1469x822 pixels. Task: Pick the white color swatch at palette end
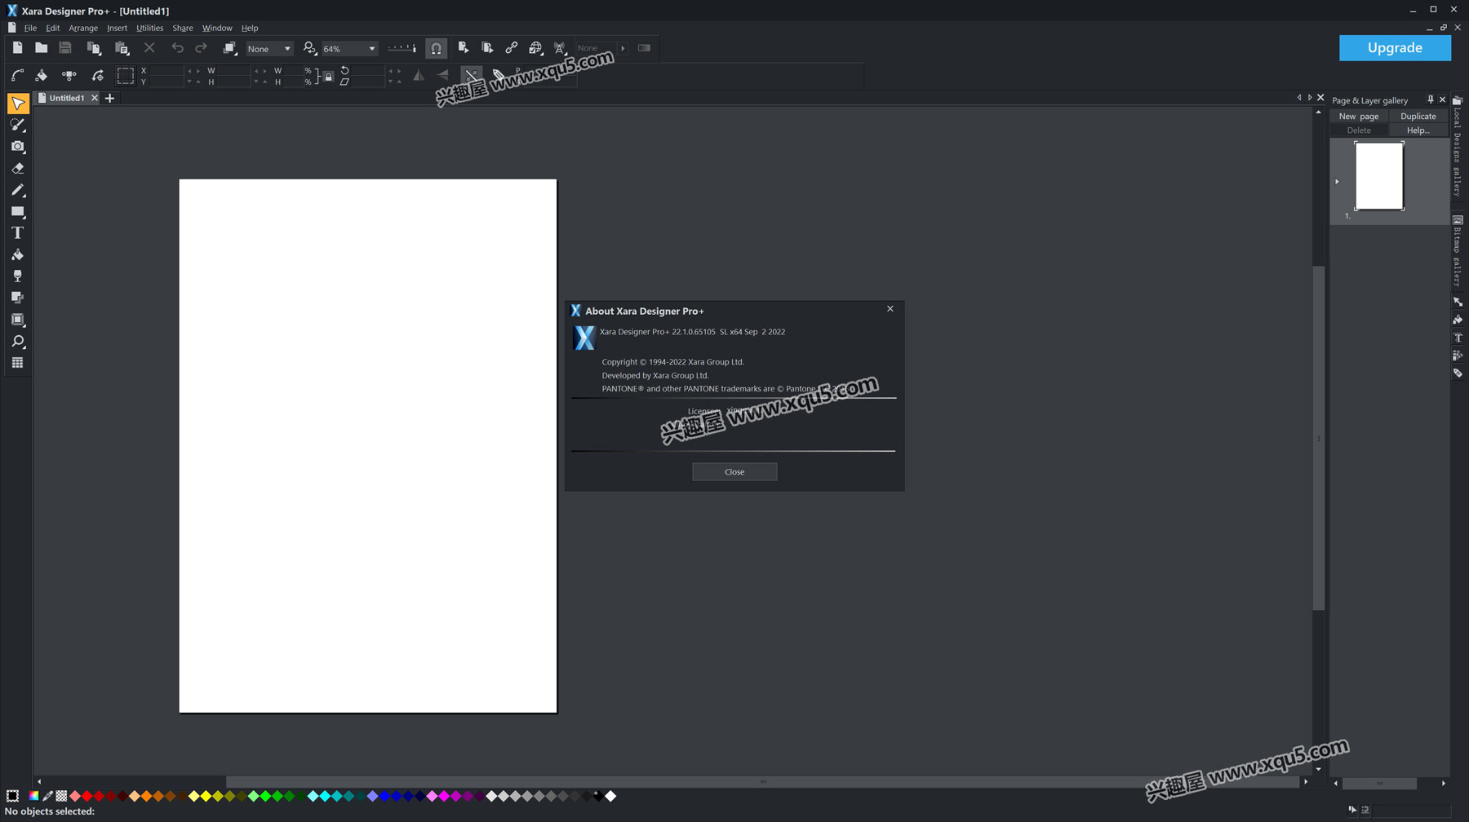(x=610, y=796)
